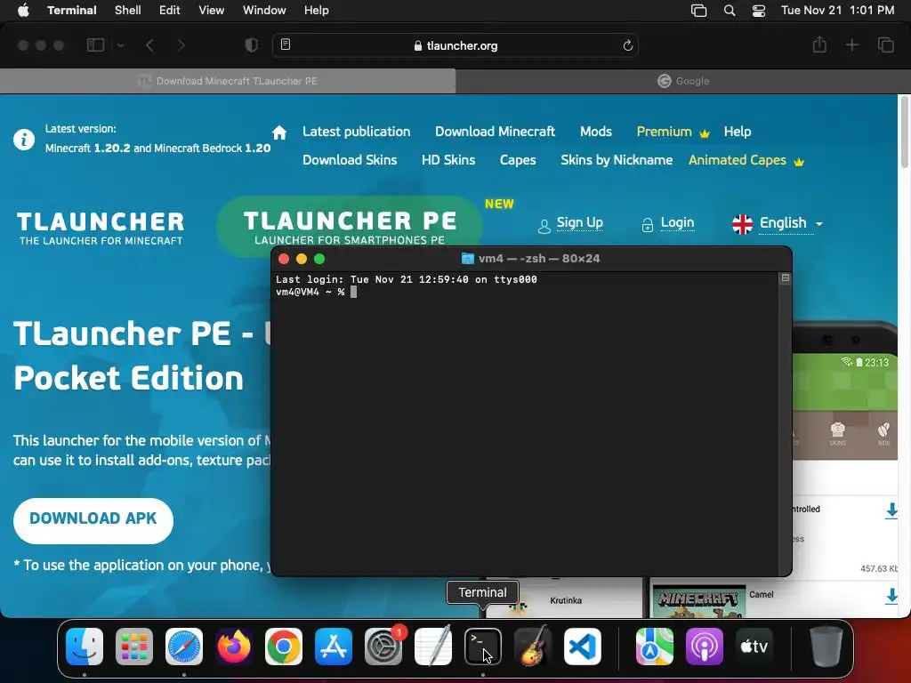Open the Apple menu
This screenshot has width=911, height=683.
pos(23,11)
